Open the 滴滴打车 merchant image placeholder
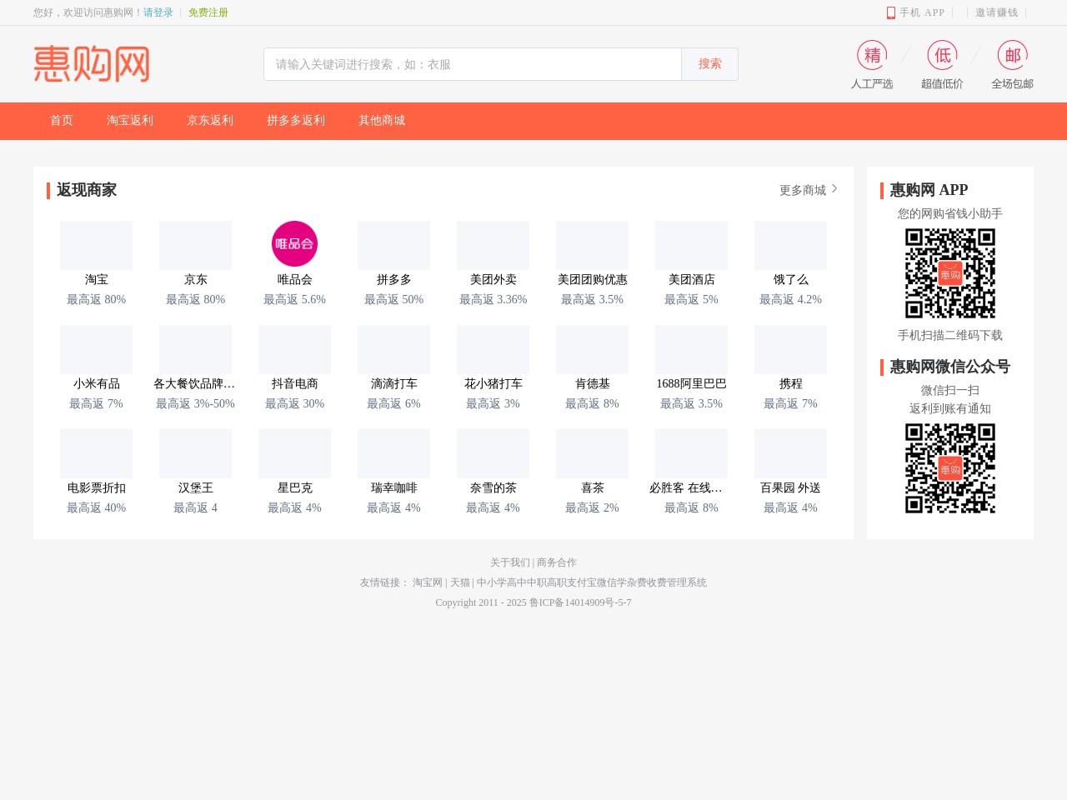This screenshot has width=1067, height=800. click(393, 349)
